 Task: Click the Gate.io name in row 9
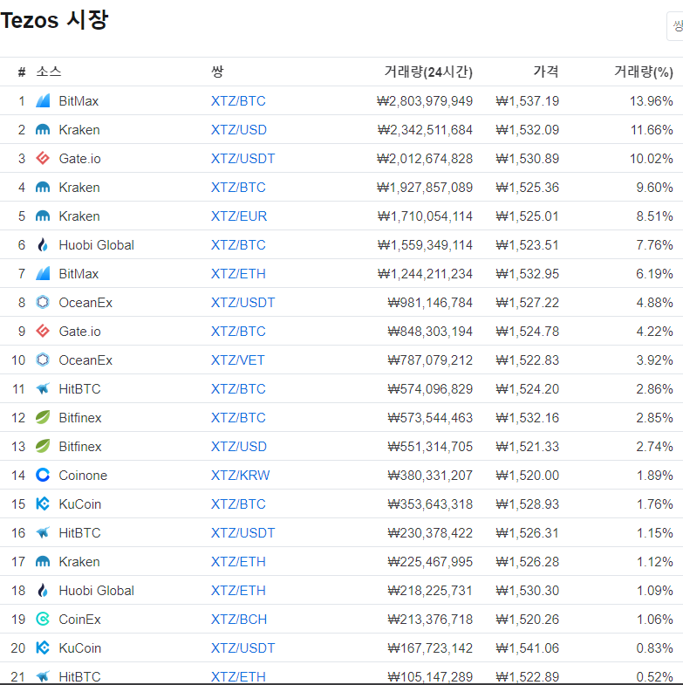[80, 331]
